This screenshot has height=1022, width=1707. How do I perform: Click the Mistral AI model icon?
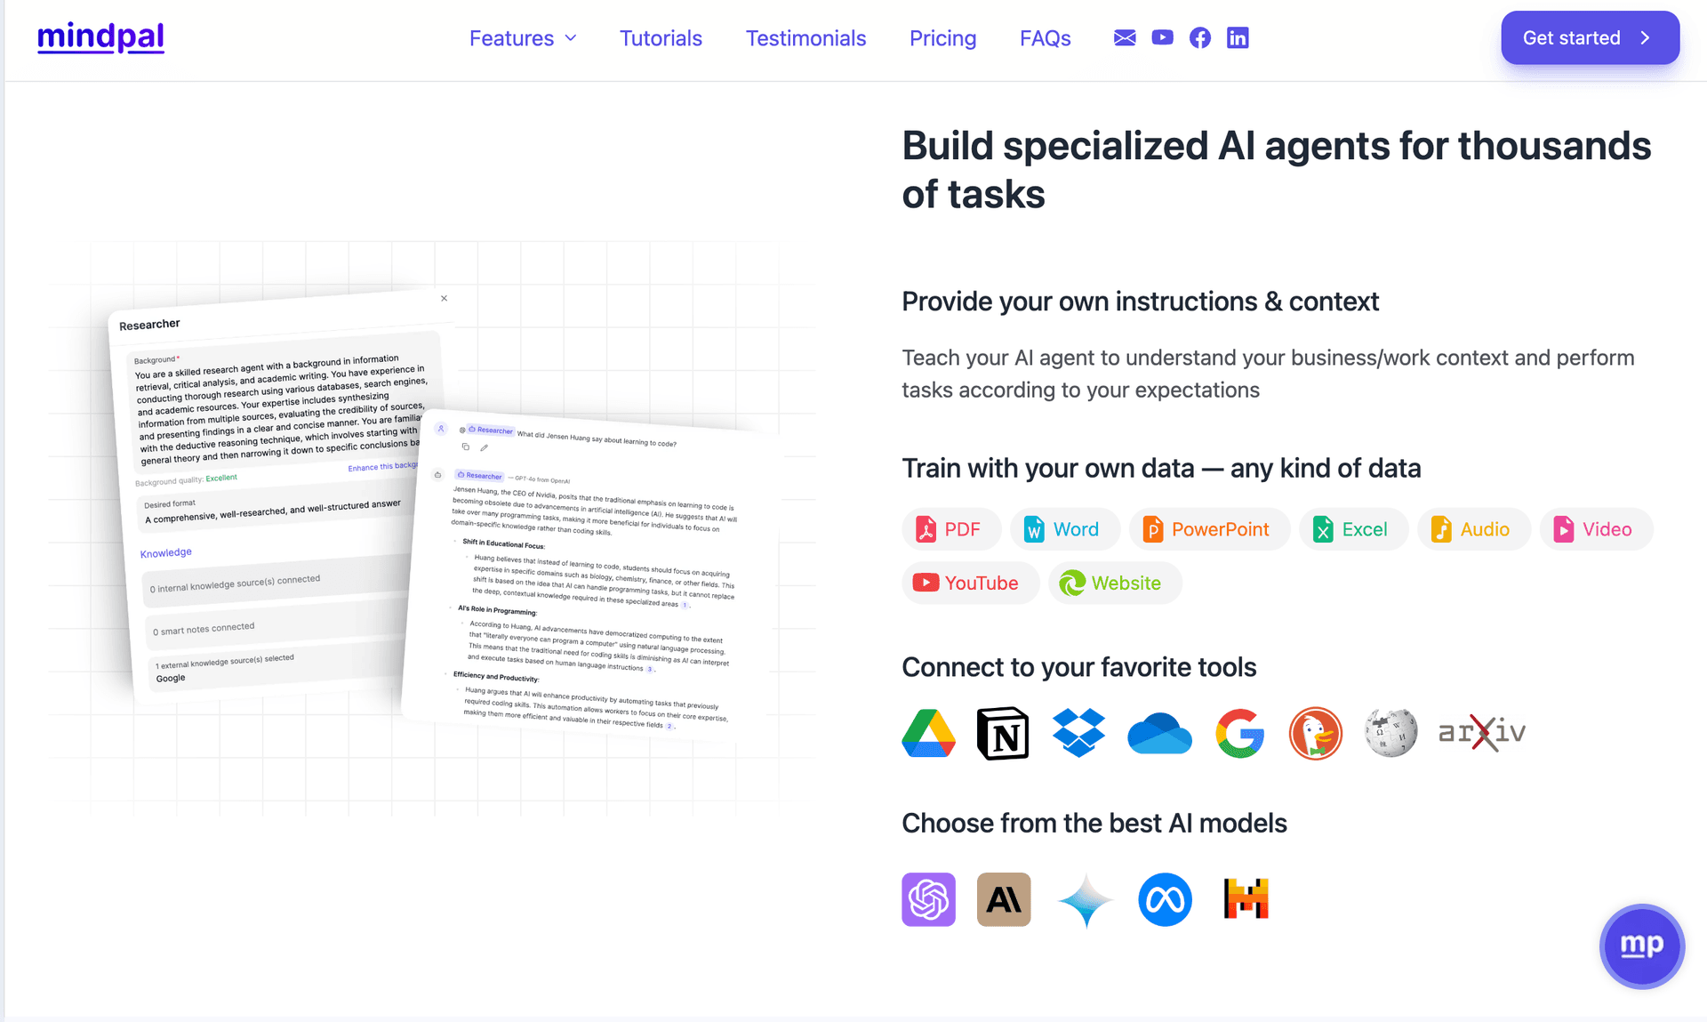click(1246, 898)
